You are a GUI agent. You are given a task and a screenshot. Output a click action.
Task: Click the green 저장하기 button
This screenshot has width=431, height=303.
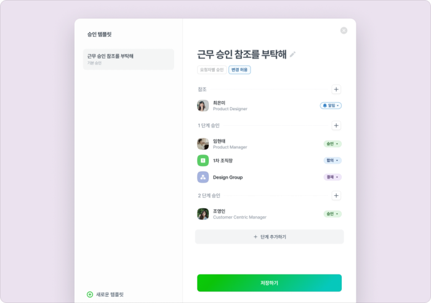point(270,283)
